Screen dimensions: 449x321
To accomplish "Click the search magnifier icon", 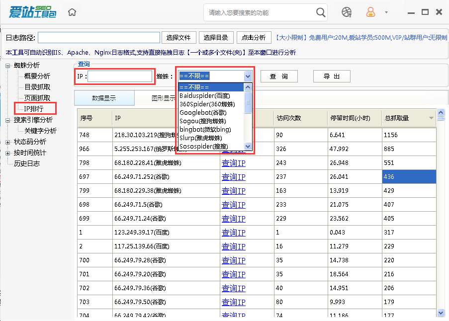I will pos(320,12).
